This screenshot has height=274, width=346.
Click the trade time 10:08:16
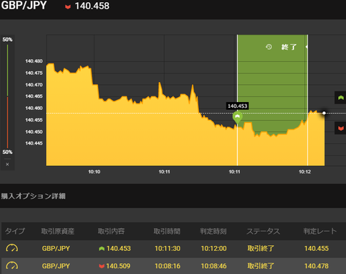pos(167,266)
